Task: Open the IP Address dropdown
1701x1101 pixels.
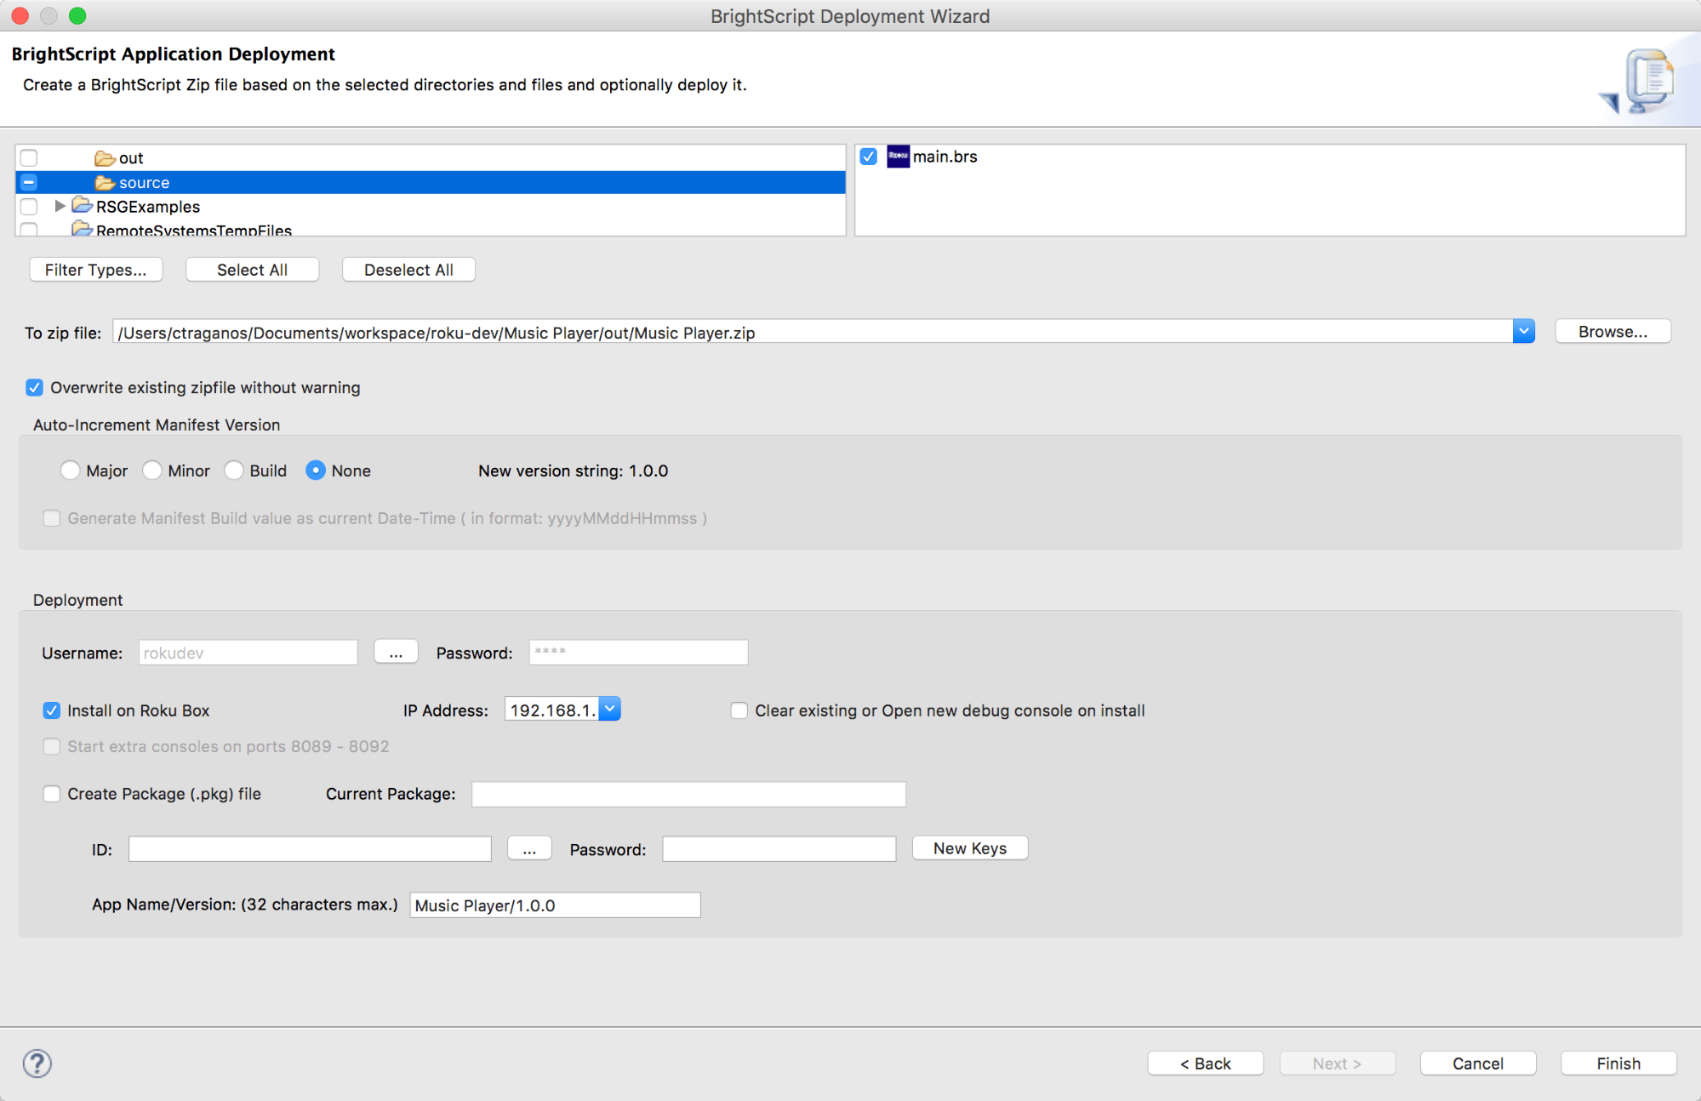Action: click(x=610, y=708)
